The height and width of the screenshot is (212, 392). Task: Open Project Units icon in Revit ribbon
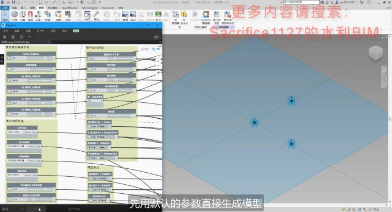click(68, 15)
